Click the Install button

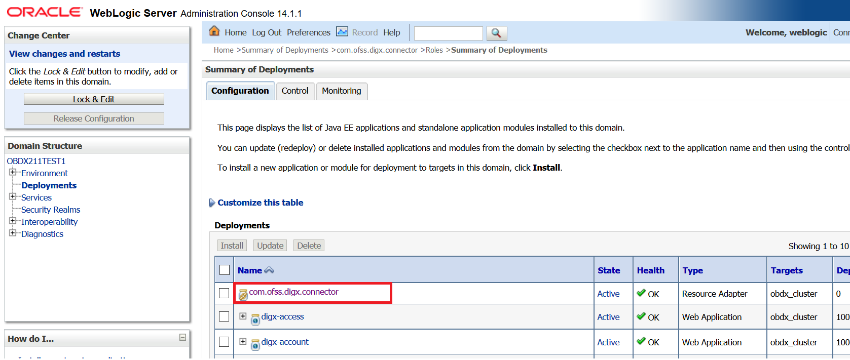(x=232, y=246)
